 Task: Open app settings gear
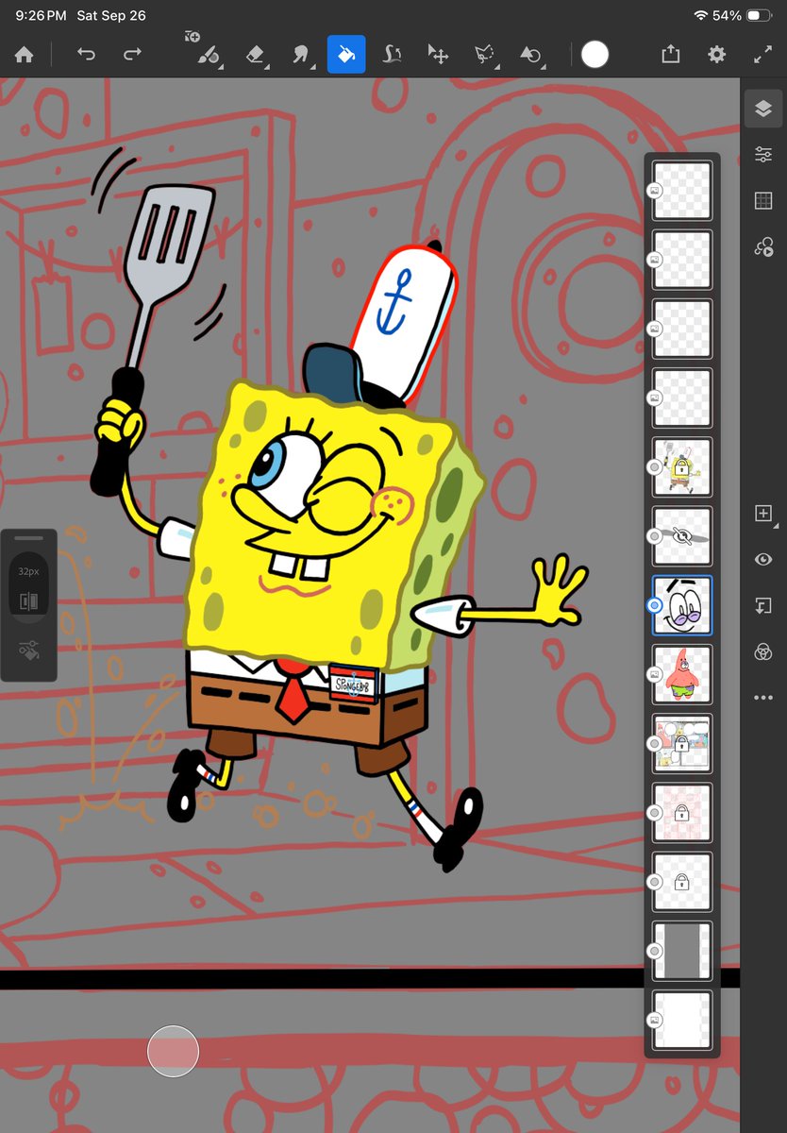click(717, 55)
